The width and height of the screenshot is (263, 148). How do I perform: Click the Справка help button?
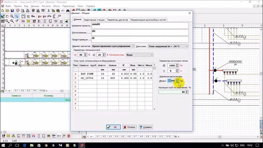point(145,127)
